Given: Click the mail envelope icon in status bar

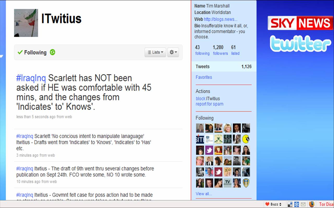Looking at the screenshot, I should tap(303, 204).
